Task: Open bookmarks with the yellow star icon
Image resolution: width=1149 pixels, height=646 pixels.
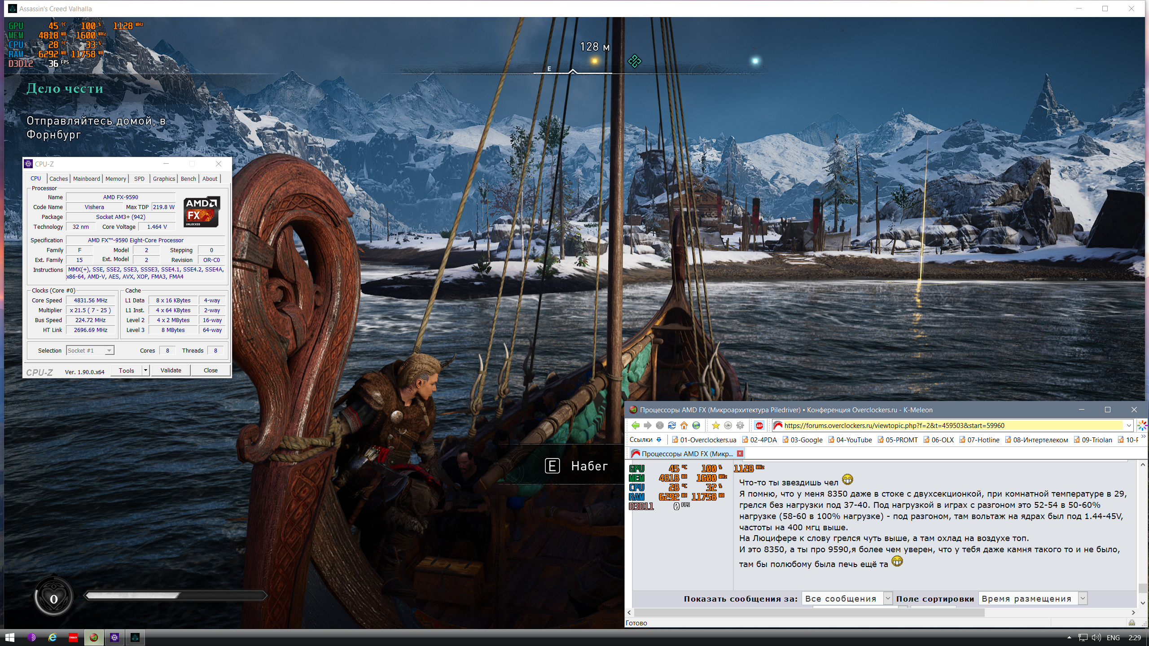Action: [x=716, y=425]
